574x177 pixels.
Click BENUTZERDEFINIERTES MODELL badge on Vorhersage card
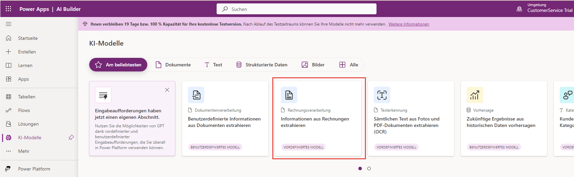click(x=494, y=147)
